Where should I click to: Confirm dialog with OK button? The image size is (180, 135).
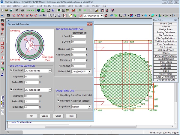click(x=32, y=116)
